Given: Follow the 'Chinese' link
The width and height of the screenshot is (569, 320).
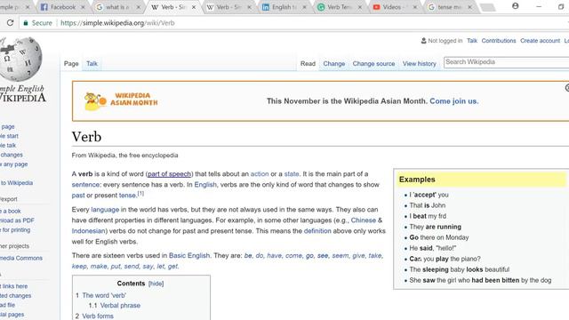Looking at the screenshot, I should pyautogui.click(x=364, y=220).
